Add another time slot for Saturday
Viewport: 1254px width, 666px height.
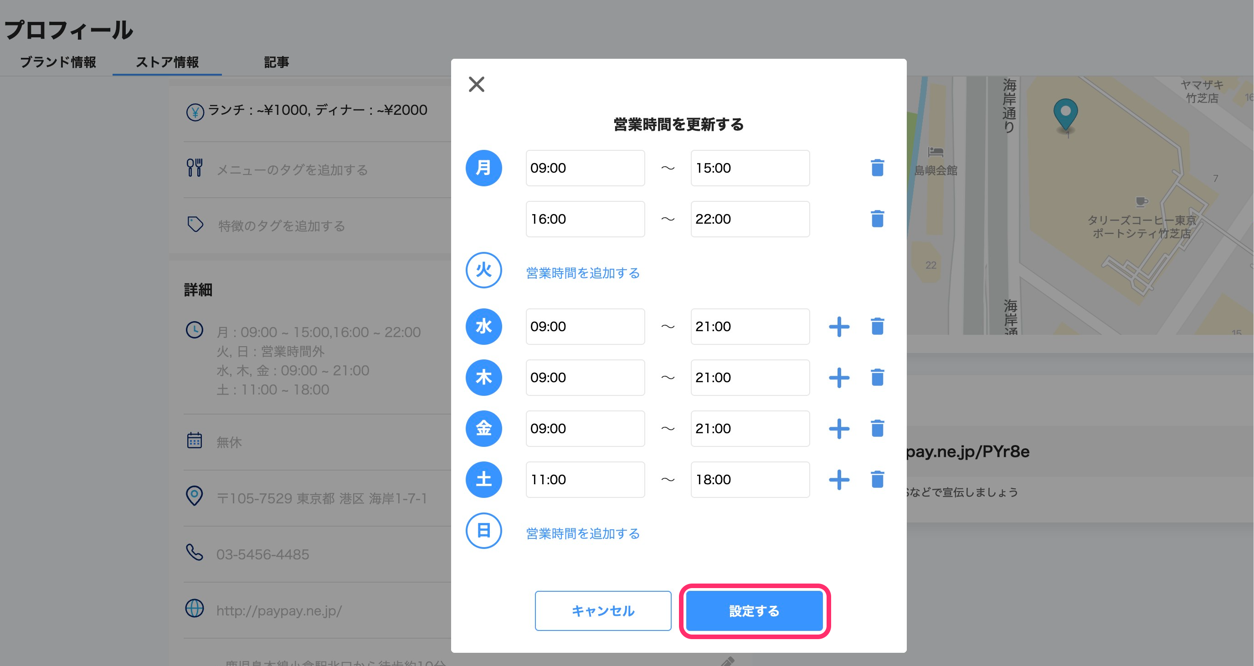click(x=839, y=480)
